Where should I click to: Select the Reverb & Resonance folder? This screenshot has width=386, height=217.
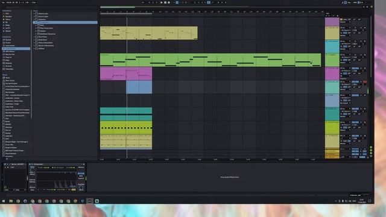(46, 46)
